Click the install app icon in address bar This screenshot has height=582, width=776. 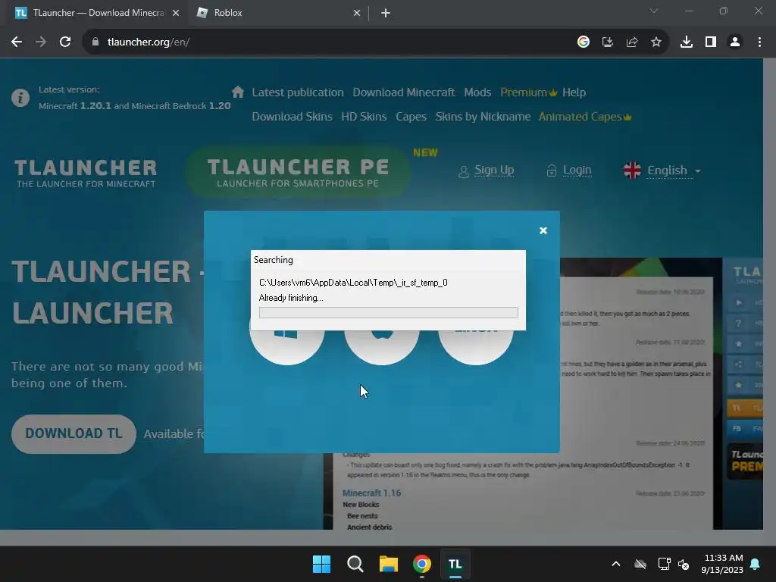(608, 42)
